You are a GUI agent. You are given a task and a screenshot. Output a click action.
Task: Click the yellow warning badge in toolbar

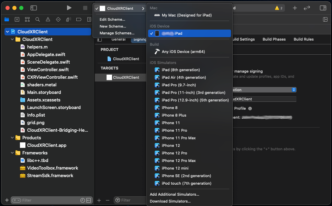click(278, 8)
